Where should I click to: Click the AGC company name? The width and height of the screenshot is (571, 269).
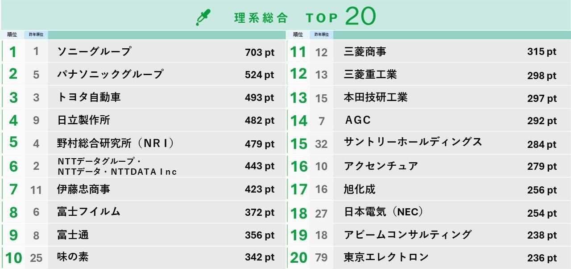(x=358, y=120)
